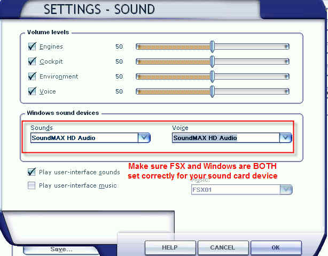Uncheck the Engines volume checkbox
This screenshot has width=328, height=256.
coord(32,46)
